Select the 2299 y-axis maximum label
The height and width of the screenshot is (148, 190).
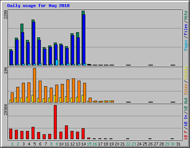6,14
